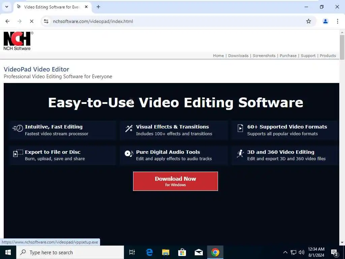Viewport: 345px width, 259px height.
Task: Open Chrome's three-dot menu
Action: click(338, 21)
